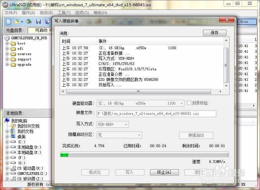Select 桌面 desktop item

(22, 137)
